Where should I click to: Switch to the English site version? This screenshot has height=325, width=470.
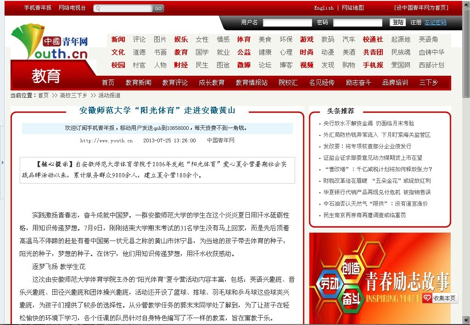(x=324, y=8)
